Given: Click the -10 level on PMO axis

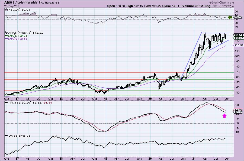Looking at the screenshot, I should click(237, 132).
